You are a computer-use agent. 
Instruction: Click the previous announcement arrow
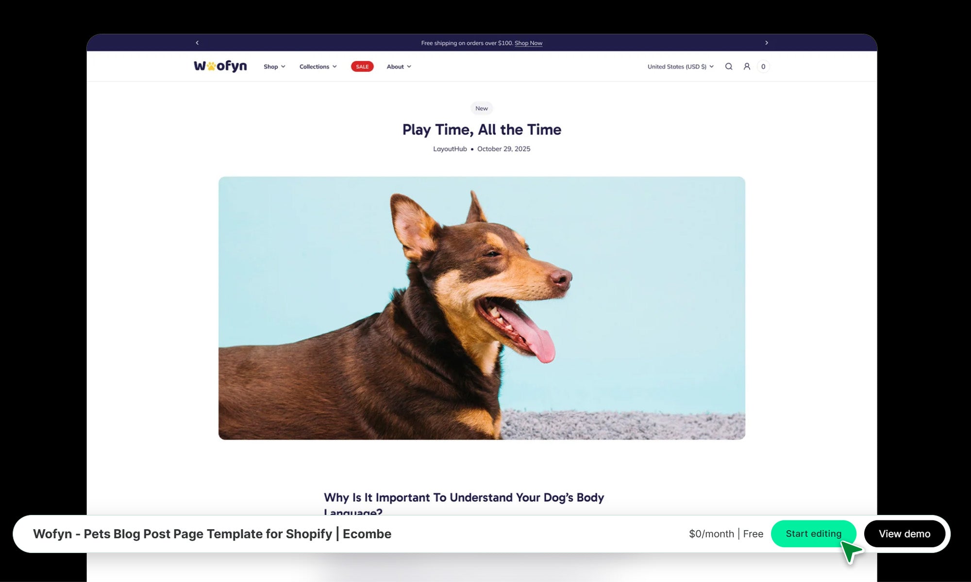point(197,43)
